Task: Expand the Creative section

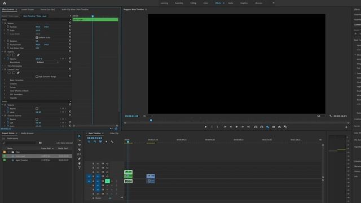Action: click(x=5, y=83)
